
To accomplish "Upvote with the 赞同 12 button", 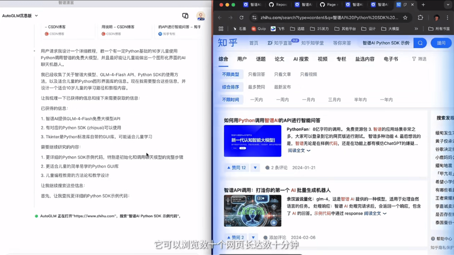I will pyautogui.click(x=237, y=168).
